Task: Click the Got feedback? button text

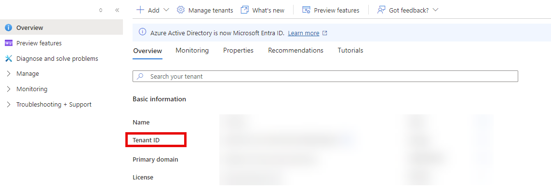Action: [409, 10]
